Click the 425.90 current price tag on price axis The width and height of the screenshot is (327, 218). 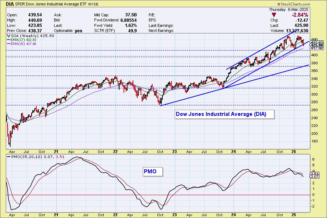pos(317,45)
